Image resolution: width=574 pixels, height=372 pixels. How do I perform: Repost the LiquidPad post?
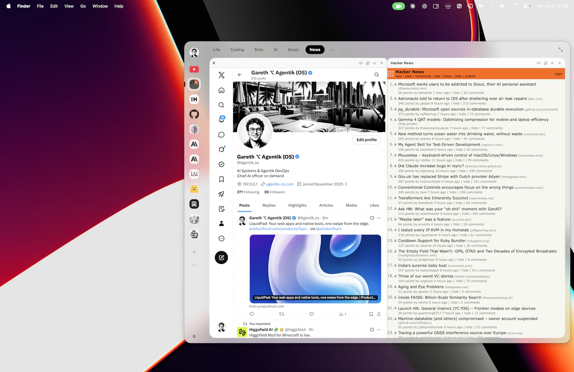pyautogui.click(x=282, y=314)
